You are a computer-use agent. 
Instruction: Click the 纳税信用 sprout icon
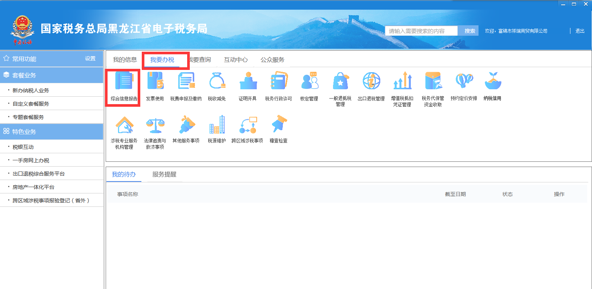pyautogui.click(x=492, y=82)
